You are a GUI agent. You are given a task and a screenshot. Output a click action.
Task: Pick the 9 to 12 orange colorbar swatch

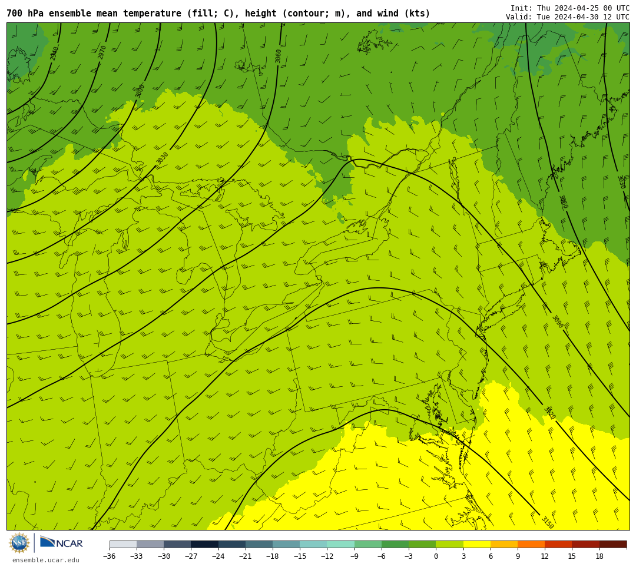tap(531, 545)
